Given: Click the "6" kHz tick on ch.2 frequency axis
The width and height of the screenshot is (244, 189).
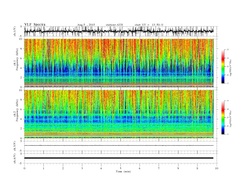Looking at the screenshot, I should [22, 109].
